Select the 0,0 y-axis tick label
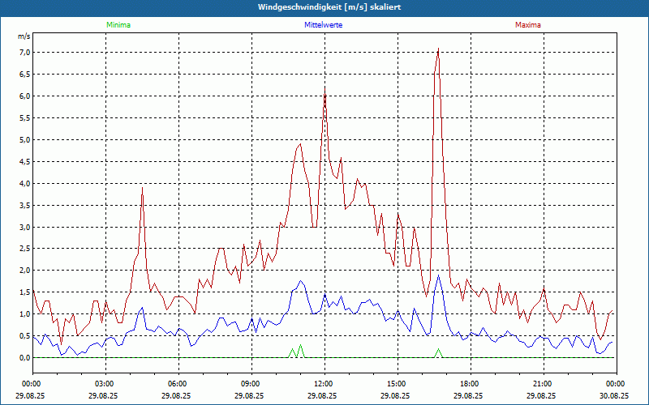Screen dimensions: 649x405 (x=24, y=357)
